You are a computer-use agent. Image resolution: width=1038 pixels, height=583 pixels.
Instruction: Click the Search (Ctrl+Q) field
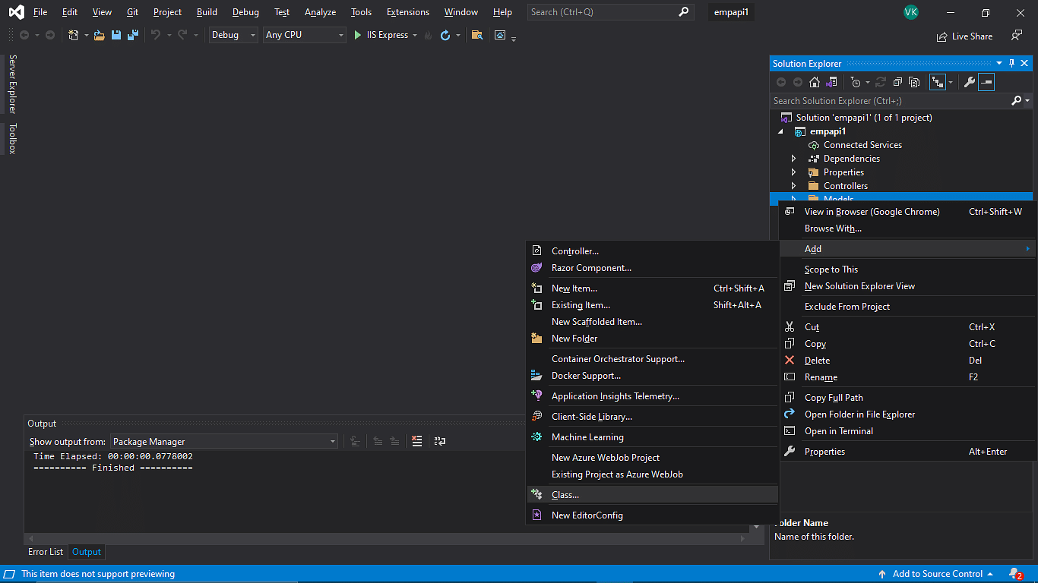pyautogui.click(x=610, y=11)
